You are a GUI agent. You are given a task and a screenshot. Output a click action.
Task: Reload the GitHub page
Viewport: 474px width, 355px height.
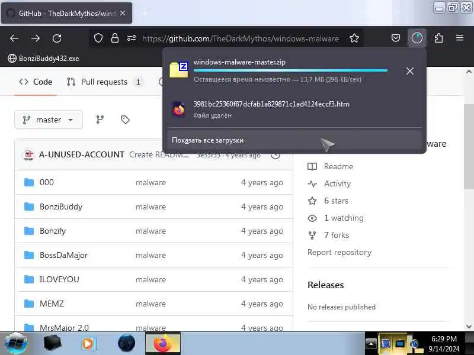(x=57, y=38)
